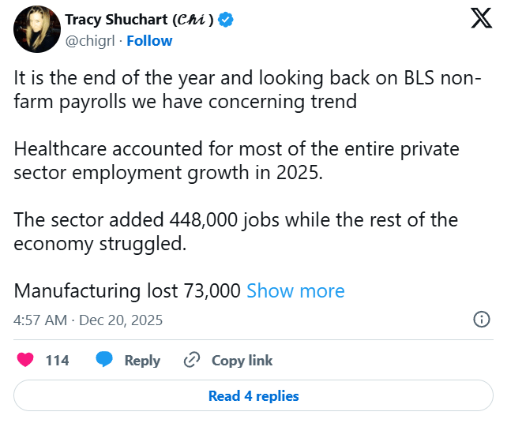Follow the @chigrl account
Screen dimensions: 507x423
149,40
